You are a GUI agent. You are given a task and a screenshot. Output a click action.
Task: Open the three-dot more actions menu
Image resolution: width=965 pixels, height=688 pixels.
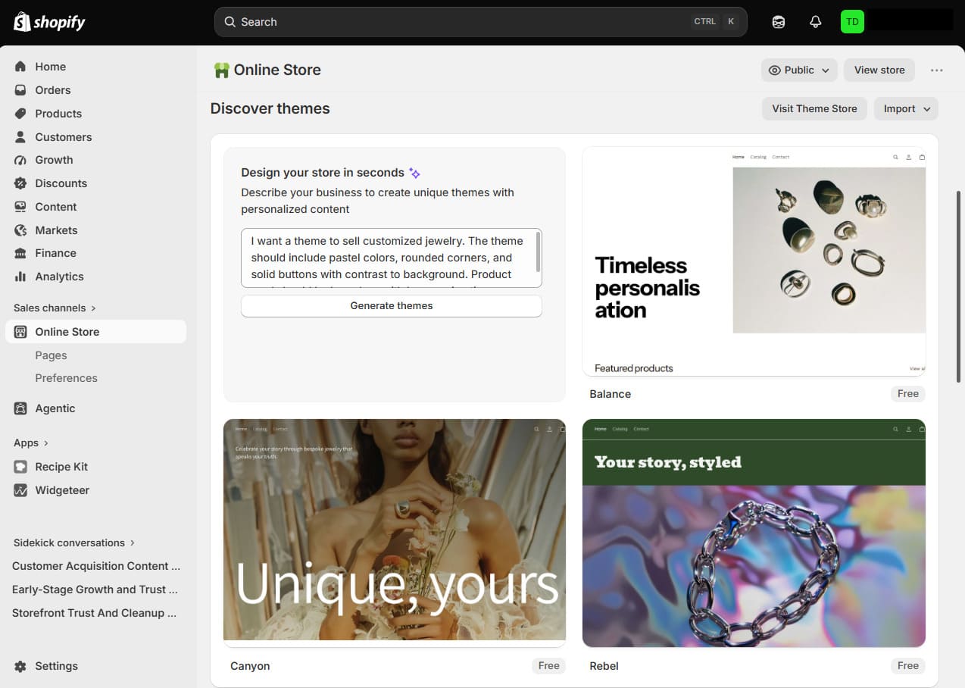(937, 70)
